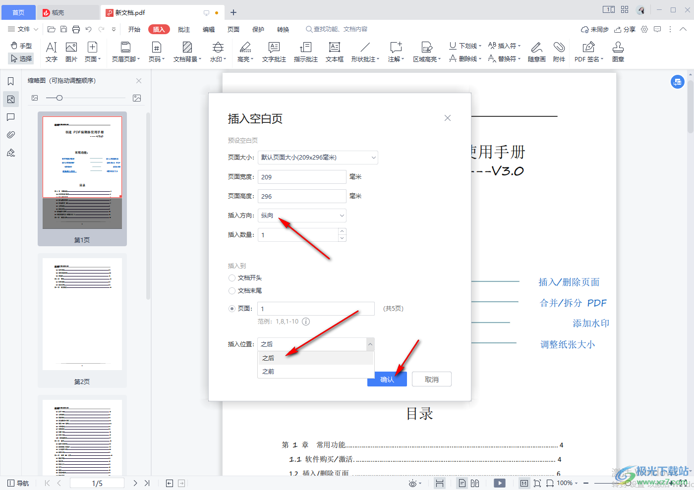
Task: Increase 插入数量 with up stepper
Action: (x=342, y=231)
